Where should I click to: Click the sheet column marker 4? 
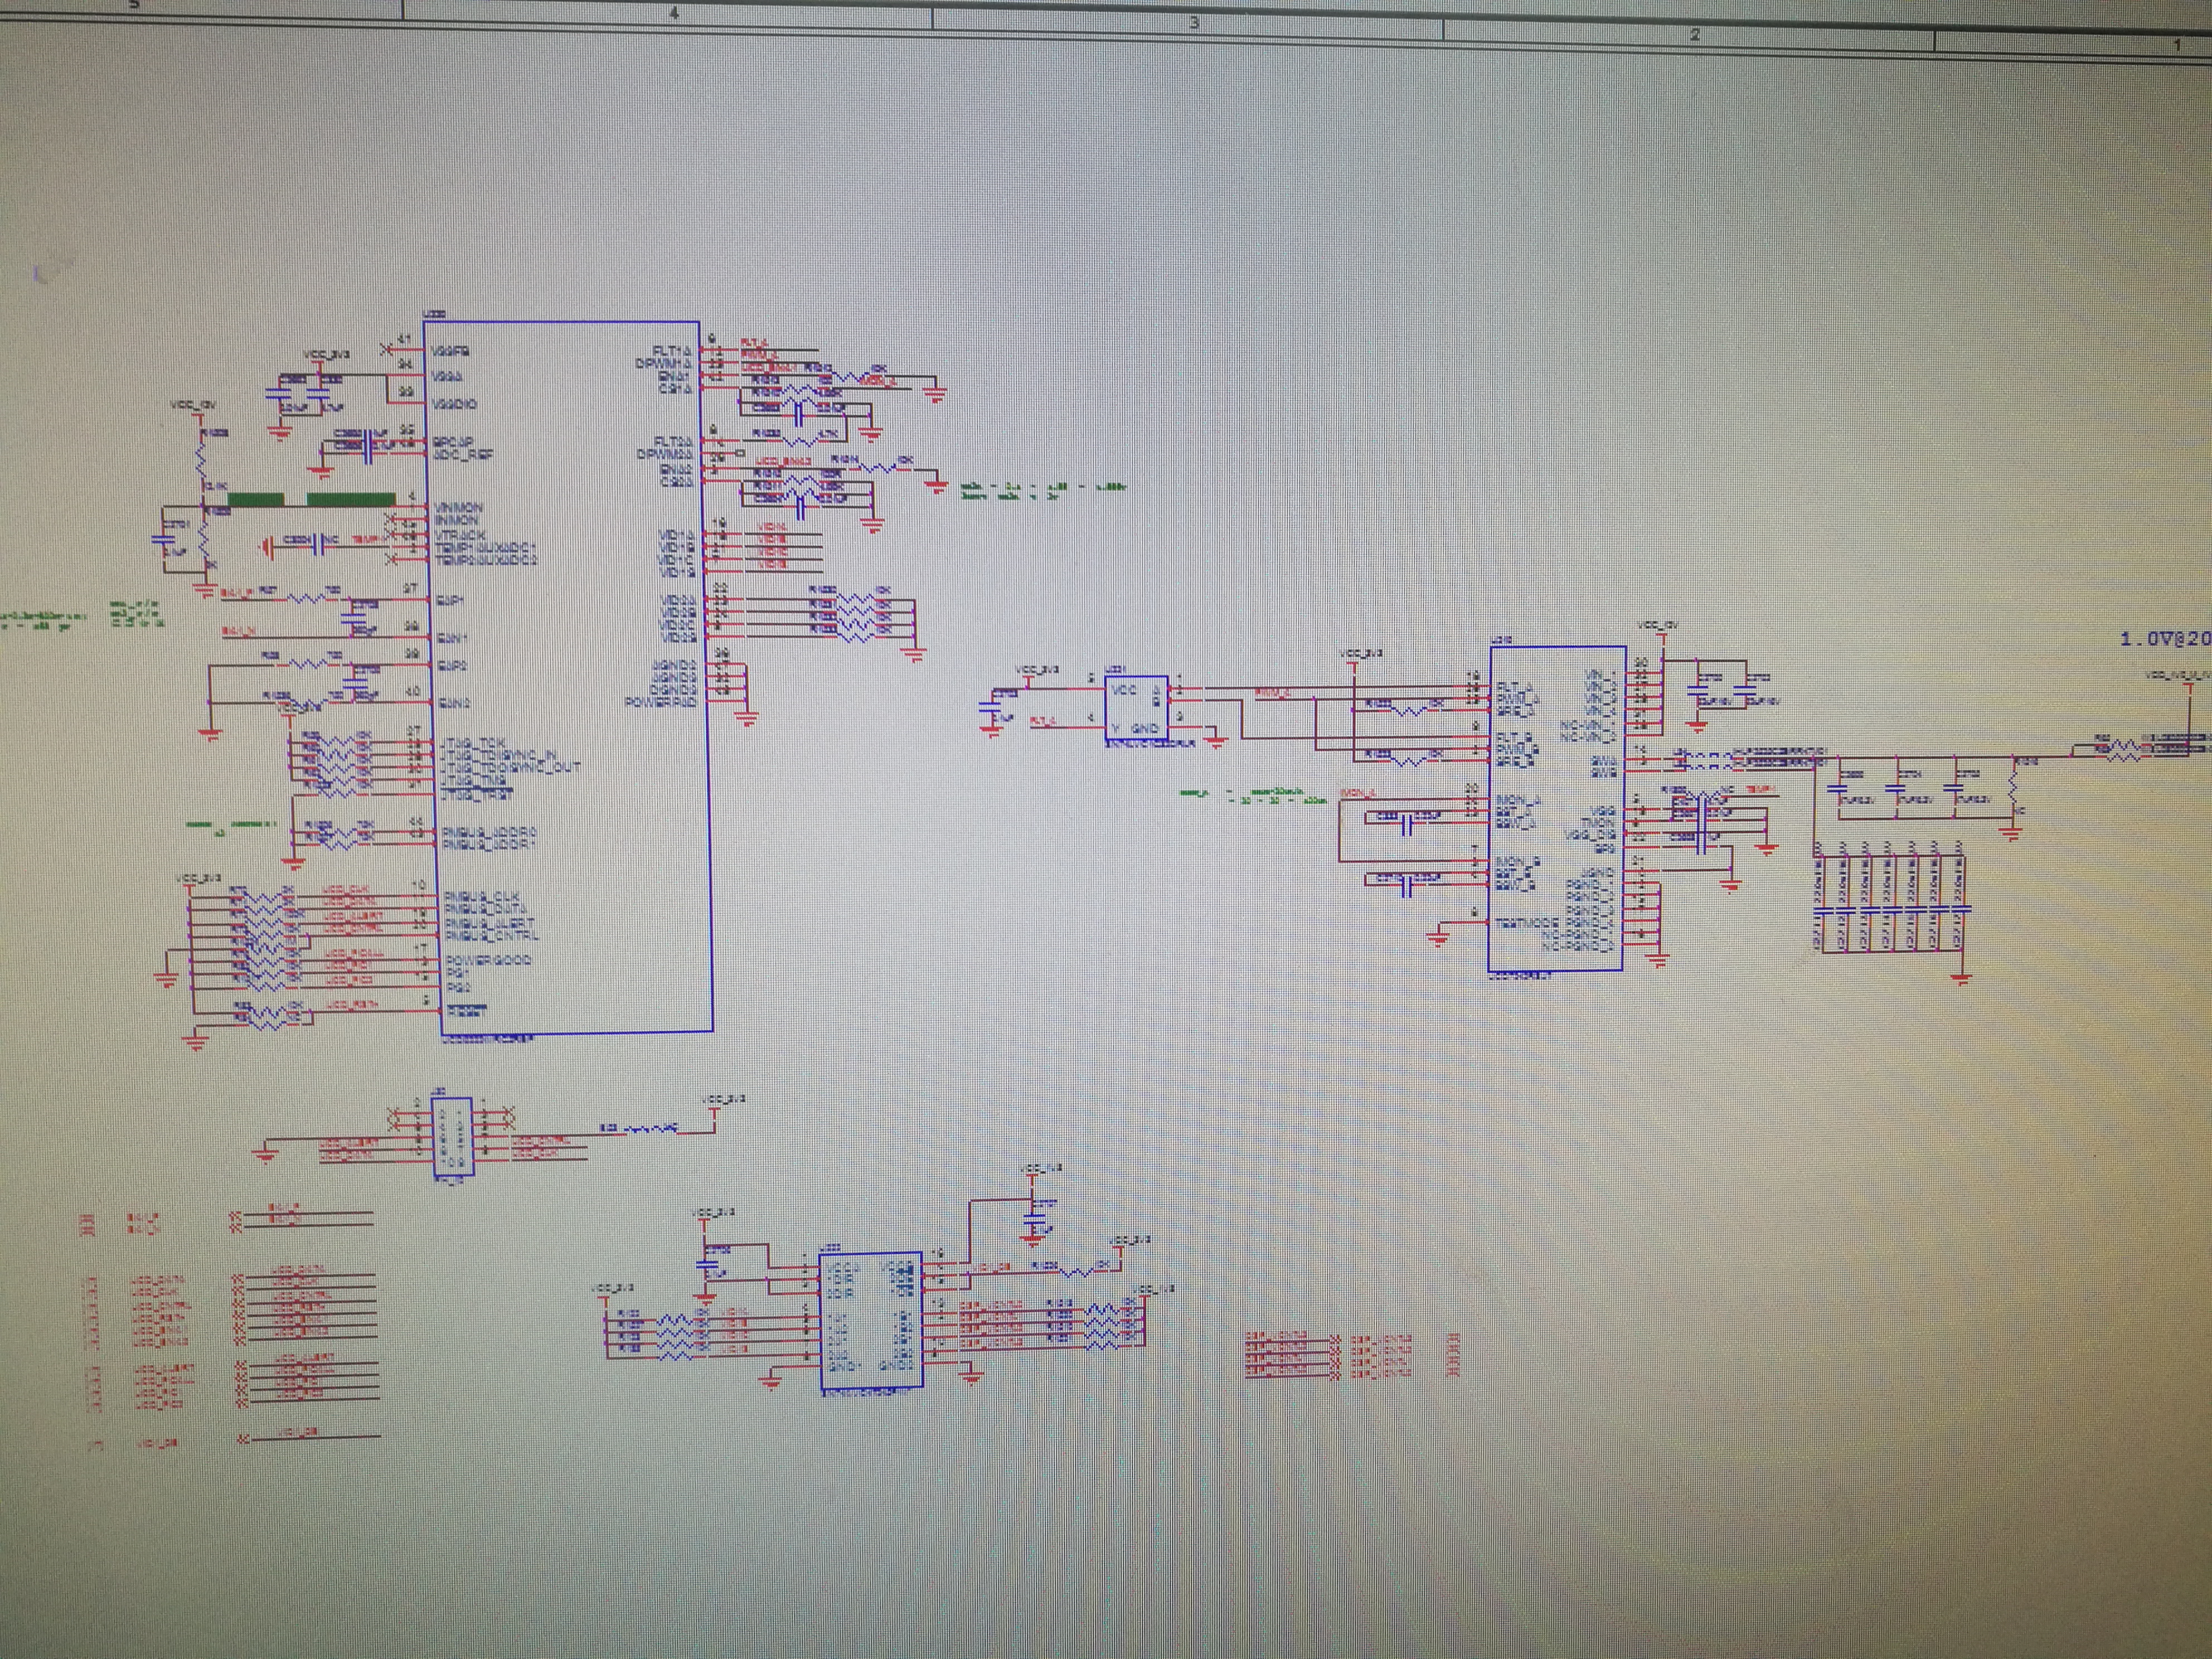674,14
